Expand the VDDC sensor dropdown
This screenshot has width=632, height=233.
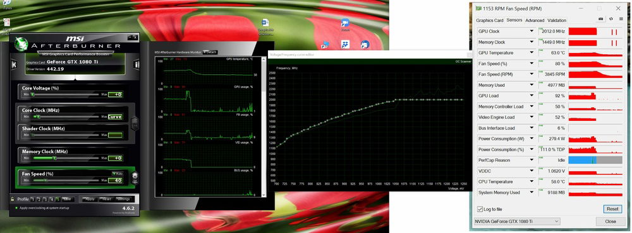tap(532, 171)
